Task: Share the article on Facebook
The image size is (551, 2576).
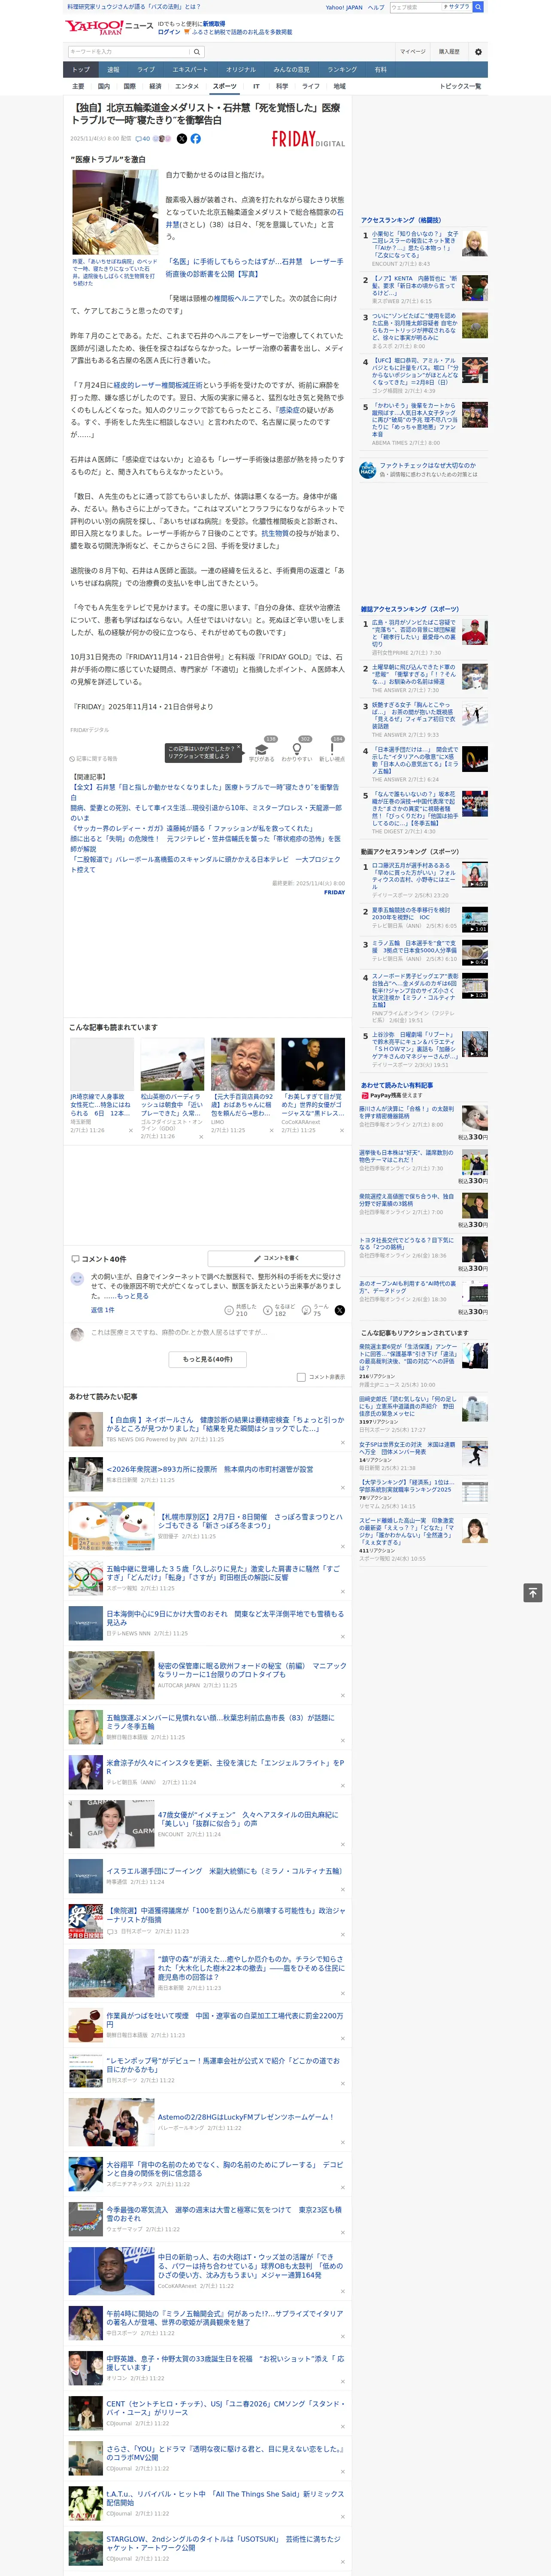Action: [x=196, y=139]
